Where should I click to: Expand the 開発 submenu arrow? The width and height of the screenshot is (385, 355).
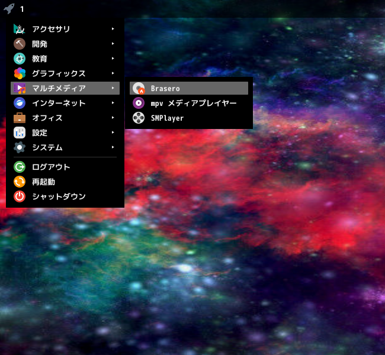[113, 44]
